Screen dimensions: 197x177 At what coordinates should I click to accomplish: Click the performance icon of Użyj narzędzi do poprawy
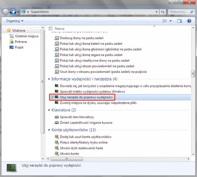point(57,97)
